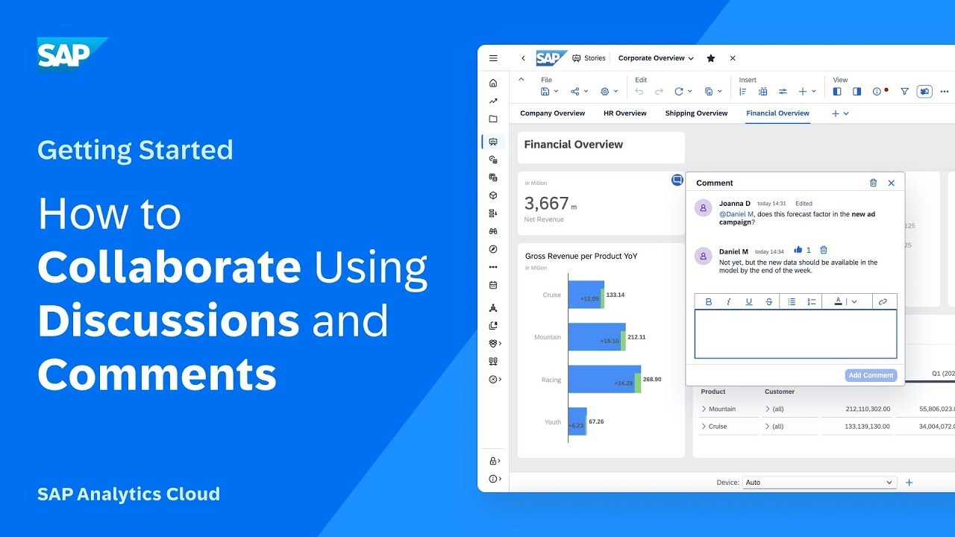Open the Calendar icon in the sidebar
The width and height of the screenshot is (955, 537).
(493, 285)
